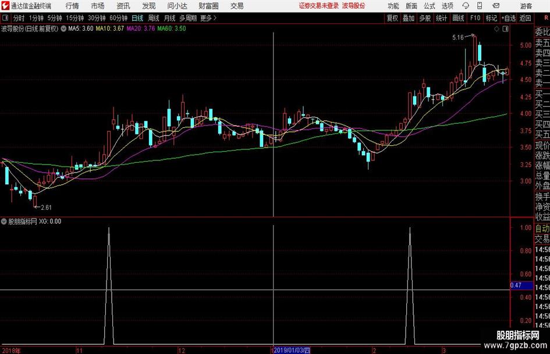Open the mail envelope icon
This screenshot has width=550, height=354.
point(496,6)
